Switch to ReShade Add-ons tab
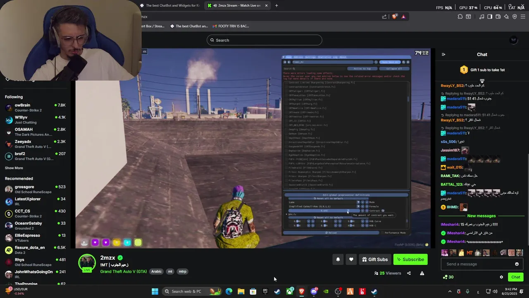This screenshot has height=298, width=529. tap(298, 57)
